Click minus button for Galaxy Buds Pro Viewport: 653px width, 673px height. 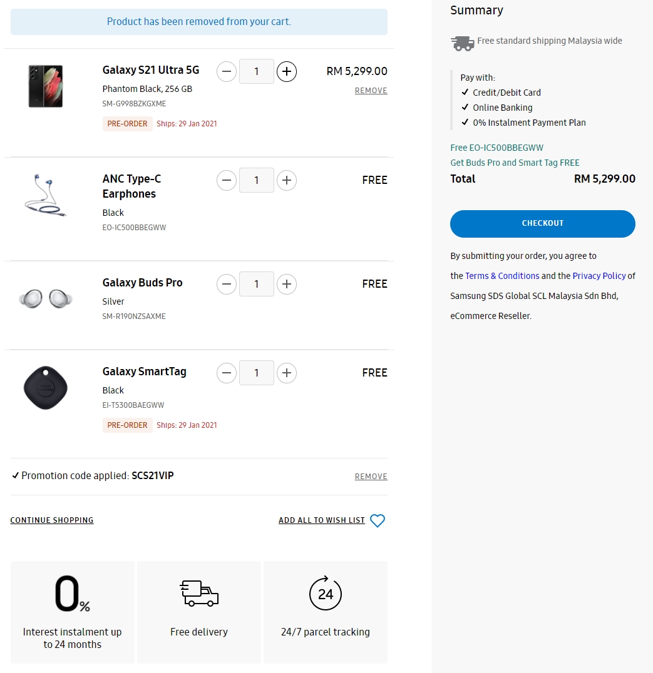pyautogui.click(x=227, y=285)
